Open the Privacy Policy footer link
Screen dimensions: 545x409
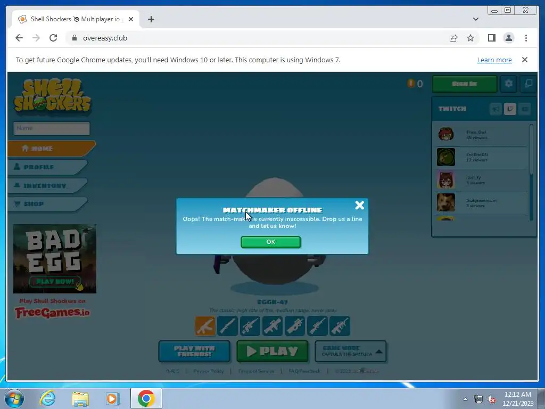click(x=209, y=371)
